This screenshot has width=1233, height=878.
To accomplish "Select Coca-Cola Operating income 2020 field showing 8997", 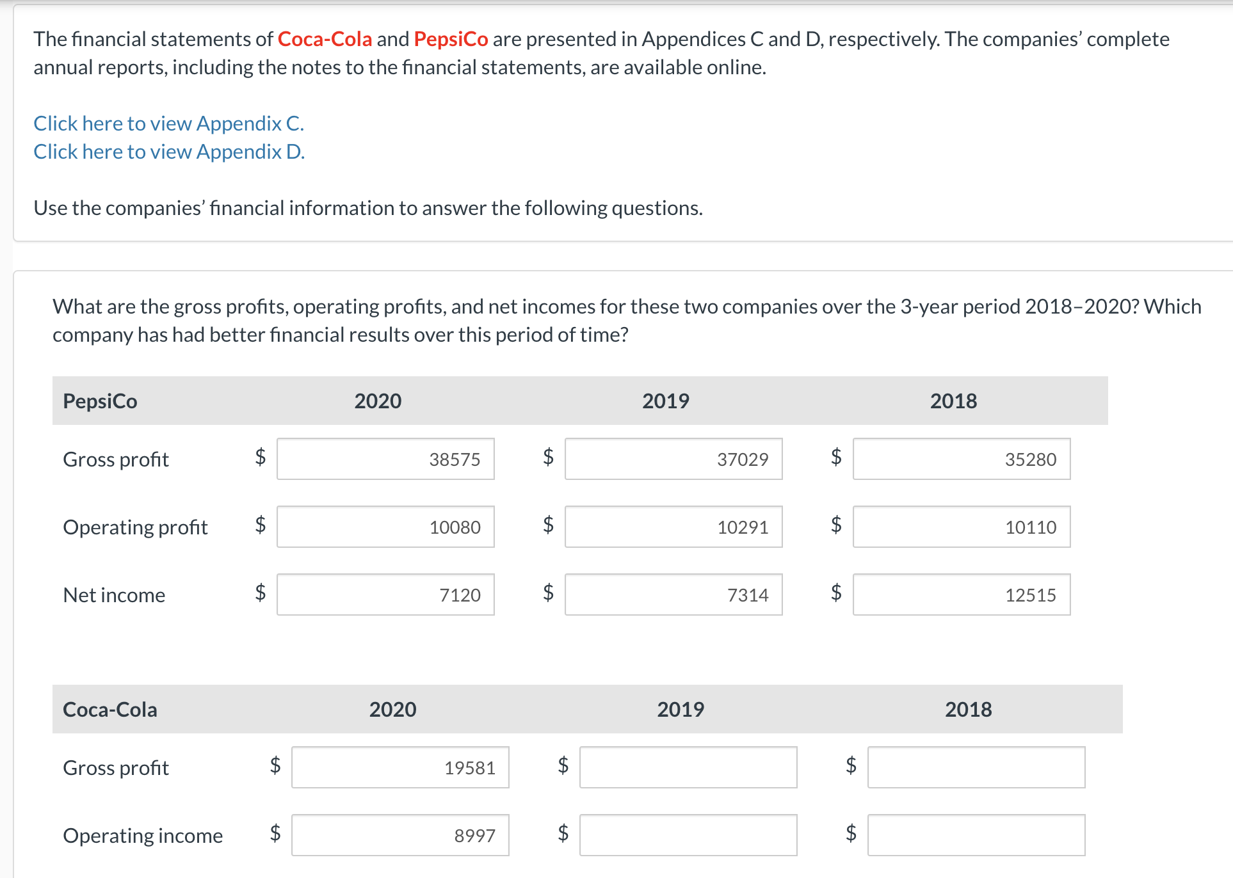I will (399, 835).
